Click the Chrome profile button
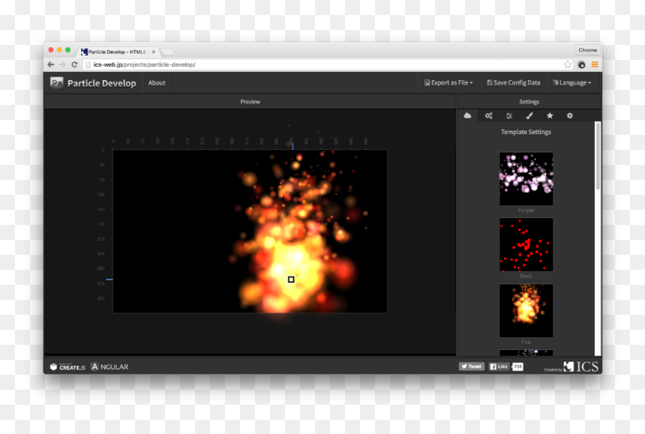This screenshot has width=645, height=434. 587,49
